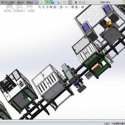125x125 pixels.
Task: Undo the last action
Action: 64,2
